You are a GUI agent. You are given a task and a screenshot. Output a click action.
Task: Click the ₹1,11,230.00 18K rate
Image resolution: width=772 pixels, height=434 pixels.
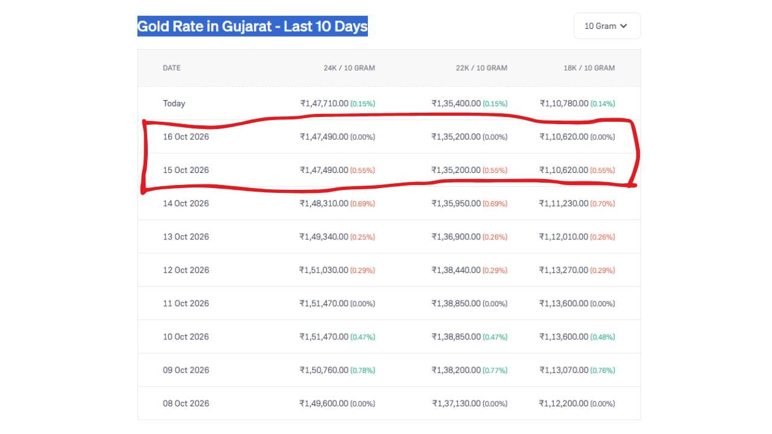tap(564, 204)
